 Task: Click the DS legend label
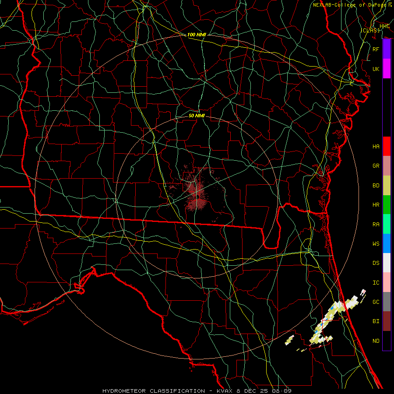click(x=376, y=263)
